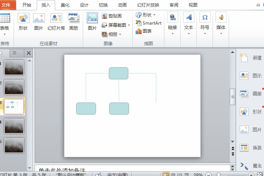
Task: Collapse the ribbon with the caret icon
Action: point(258,5)
